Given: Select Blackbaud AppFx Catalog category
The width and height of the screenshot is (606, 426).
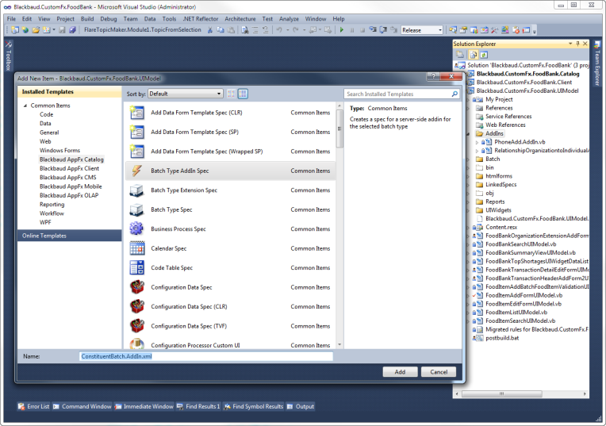Looking at the screenshot, I should (71, 159).
